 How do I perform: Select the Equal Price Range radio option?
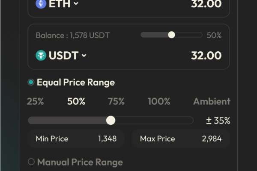[x=31, y=82]
